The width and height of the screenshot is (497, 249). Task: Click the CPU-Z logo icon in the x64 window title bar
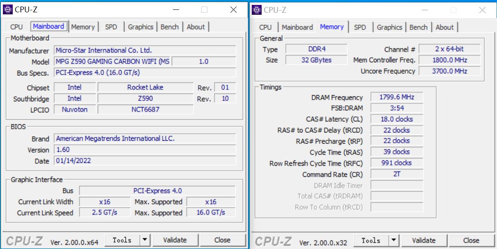[x=8, y=9]
